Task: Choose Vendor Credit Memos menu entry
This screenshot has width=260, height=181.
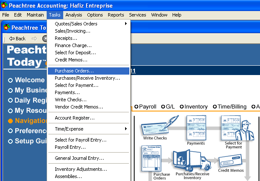Action: pyautogui.click(x=89, y=107)
